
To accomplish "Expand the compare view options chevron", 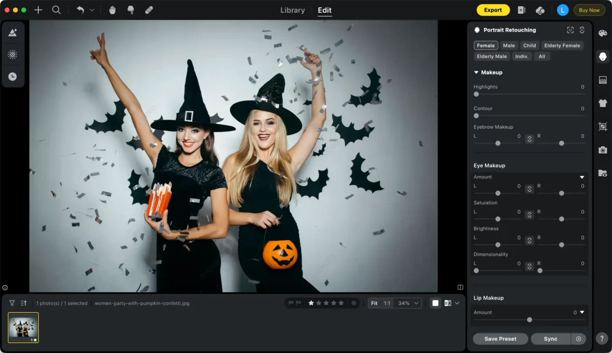I will coord(457,303).
